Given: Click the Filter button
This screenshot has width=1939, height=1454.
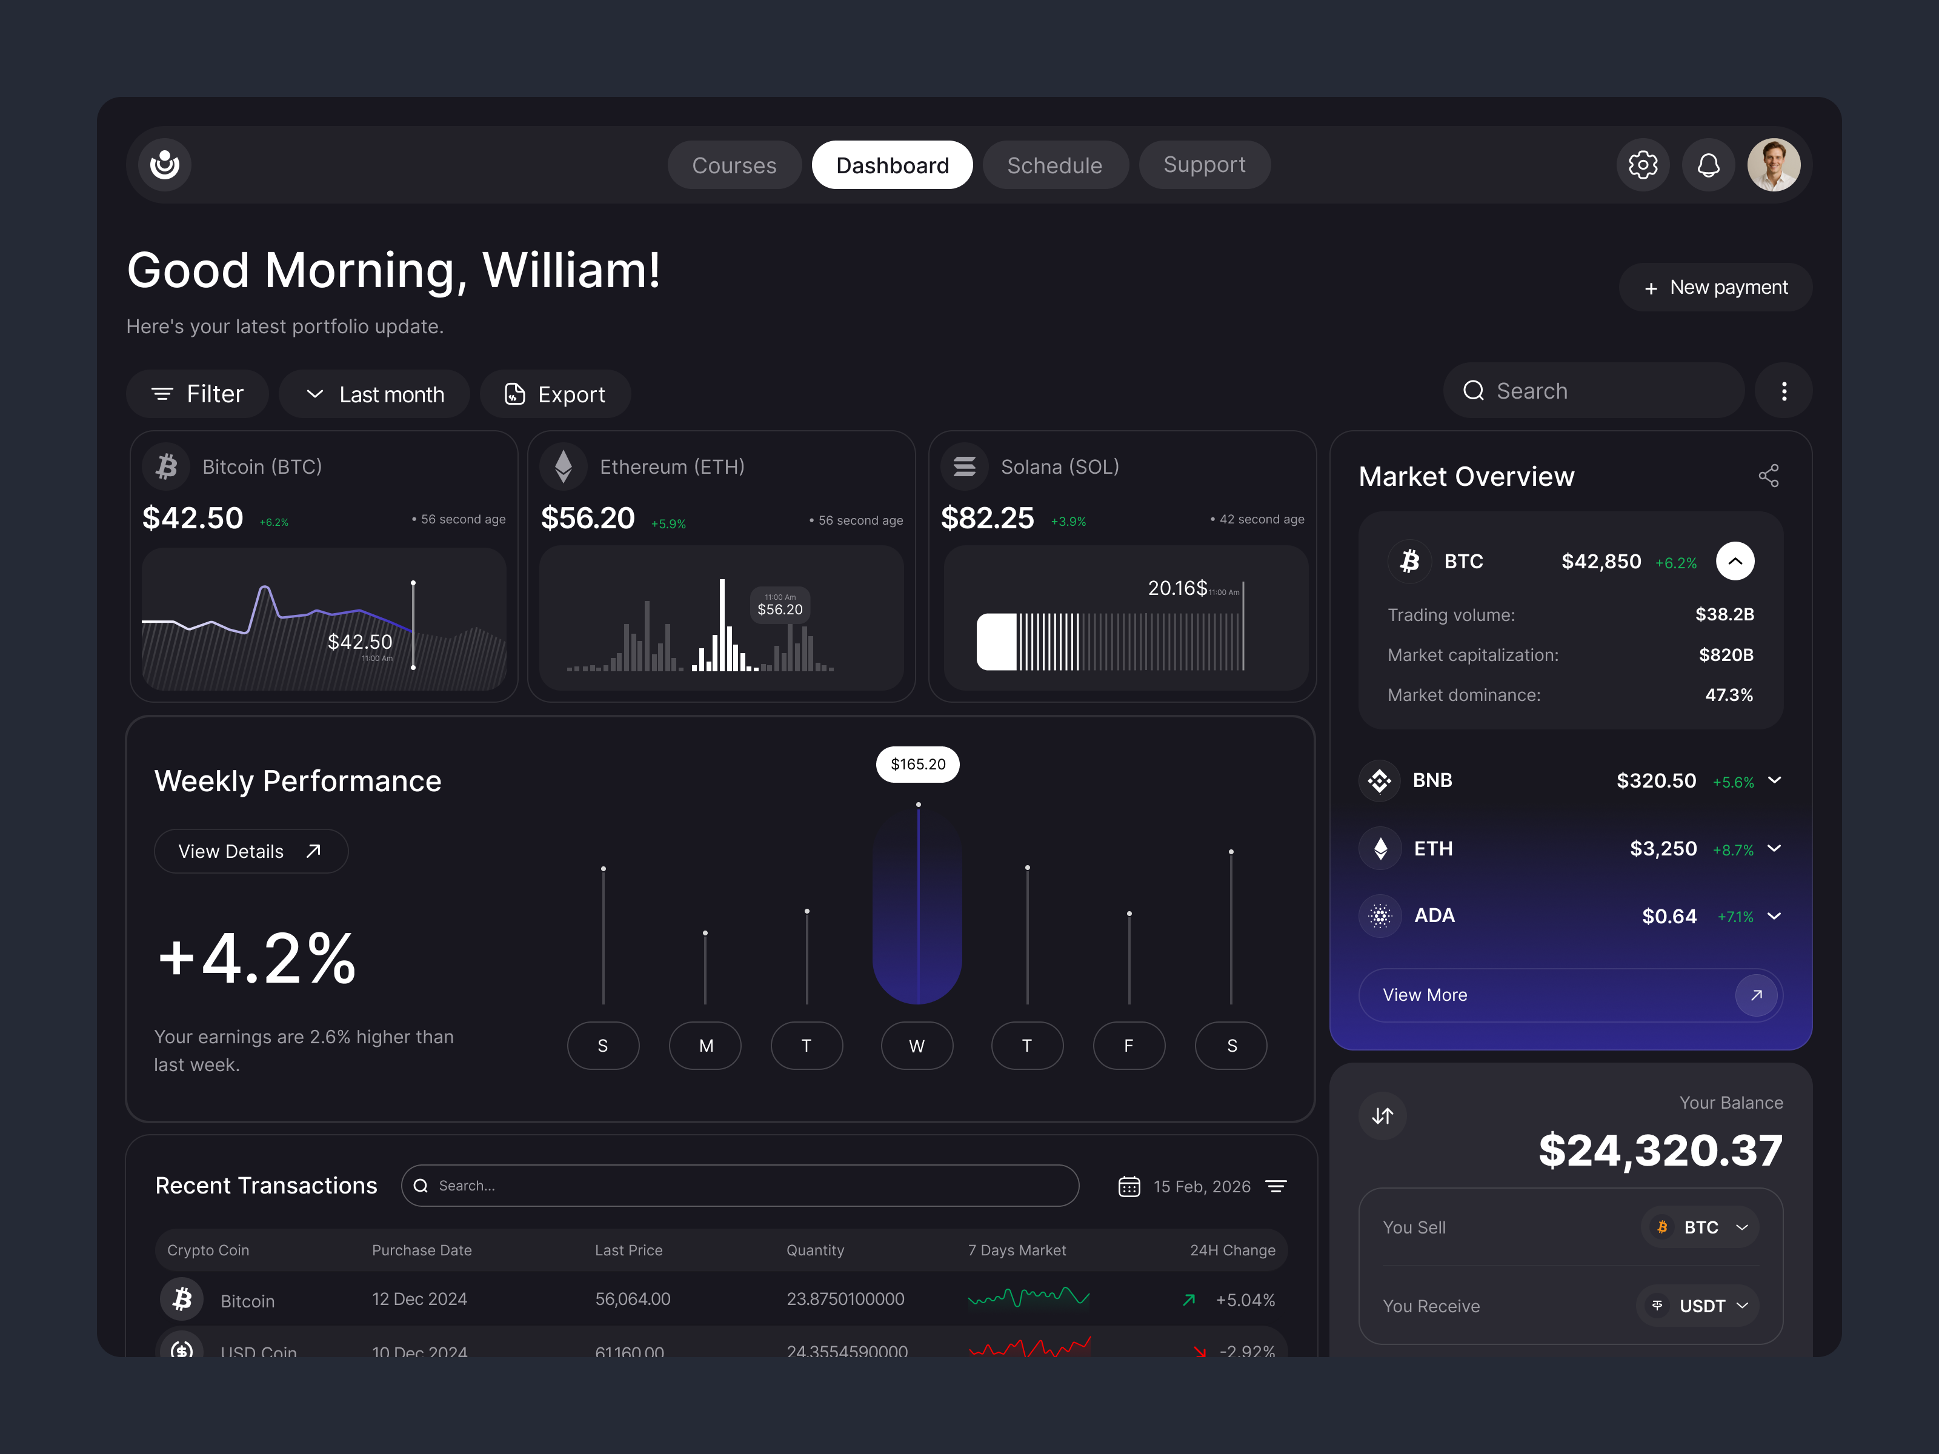Looking at the screenshot, I should (x=197, y=394).
